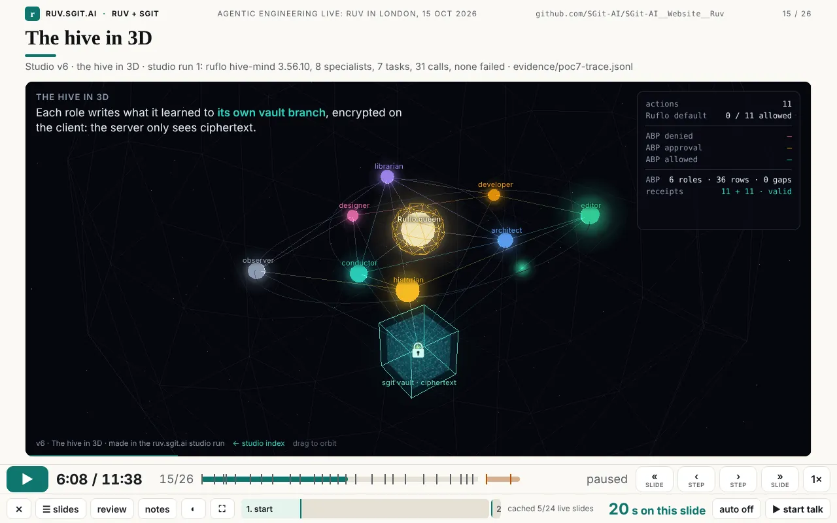Open the github.com/SGit-AI repository link

click(x=630, y=14)
